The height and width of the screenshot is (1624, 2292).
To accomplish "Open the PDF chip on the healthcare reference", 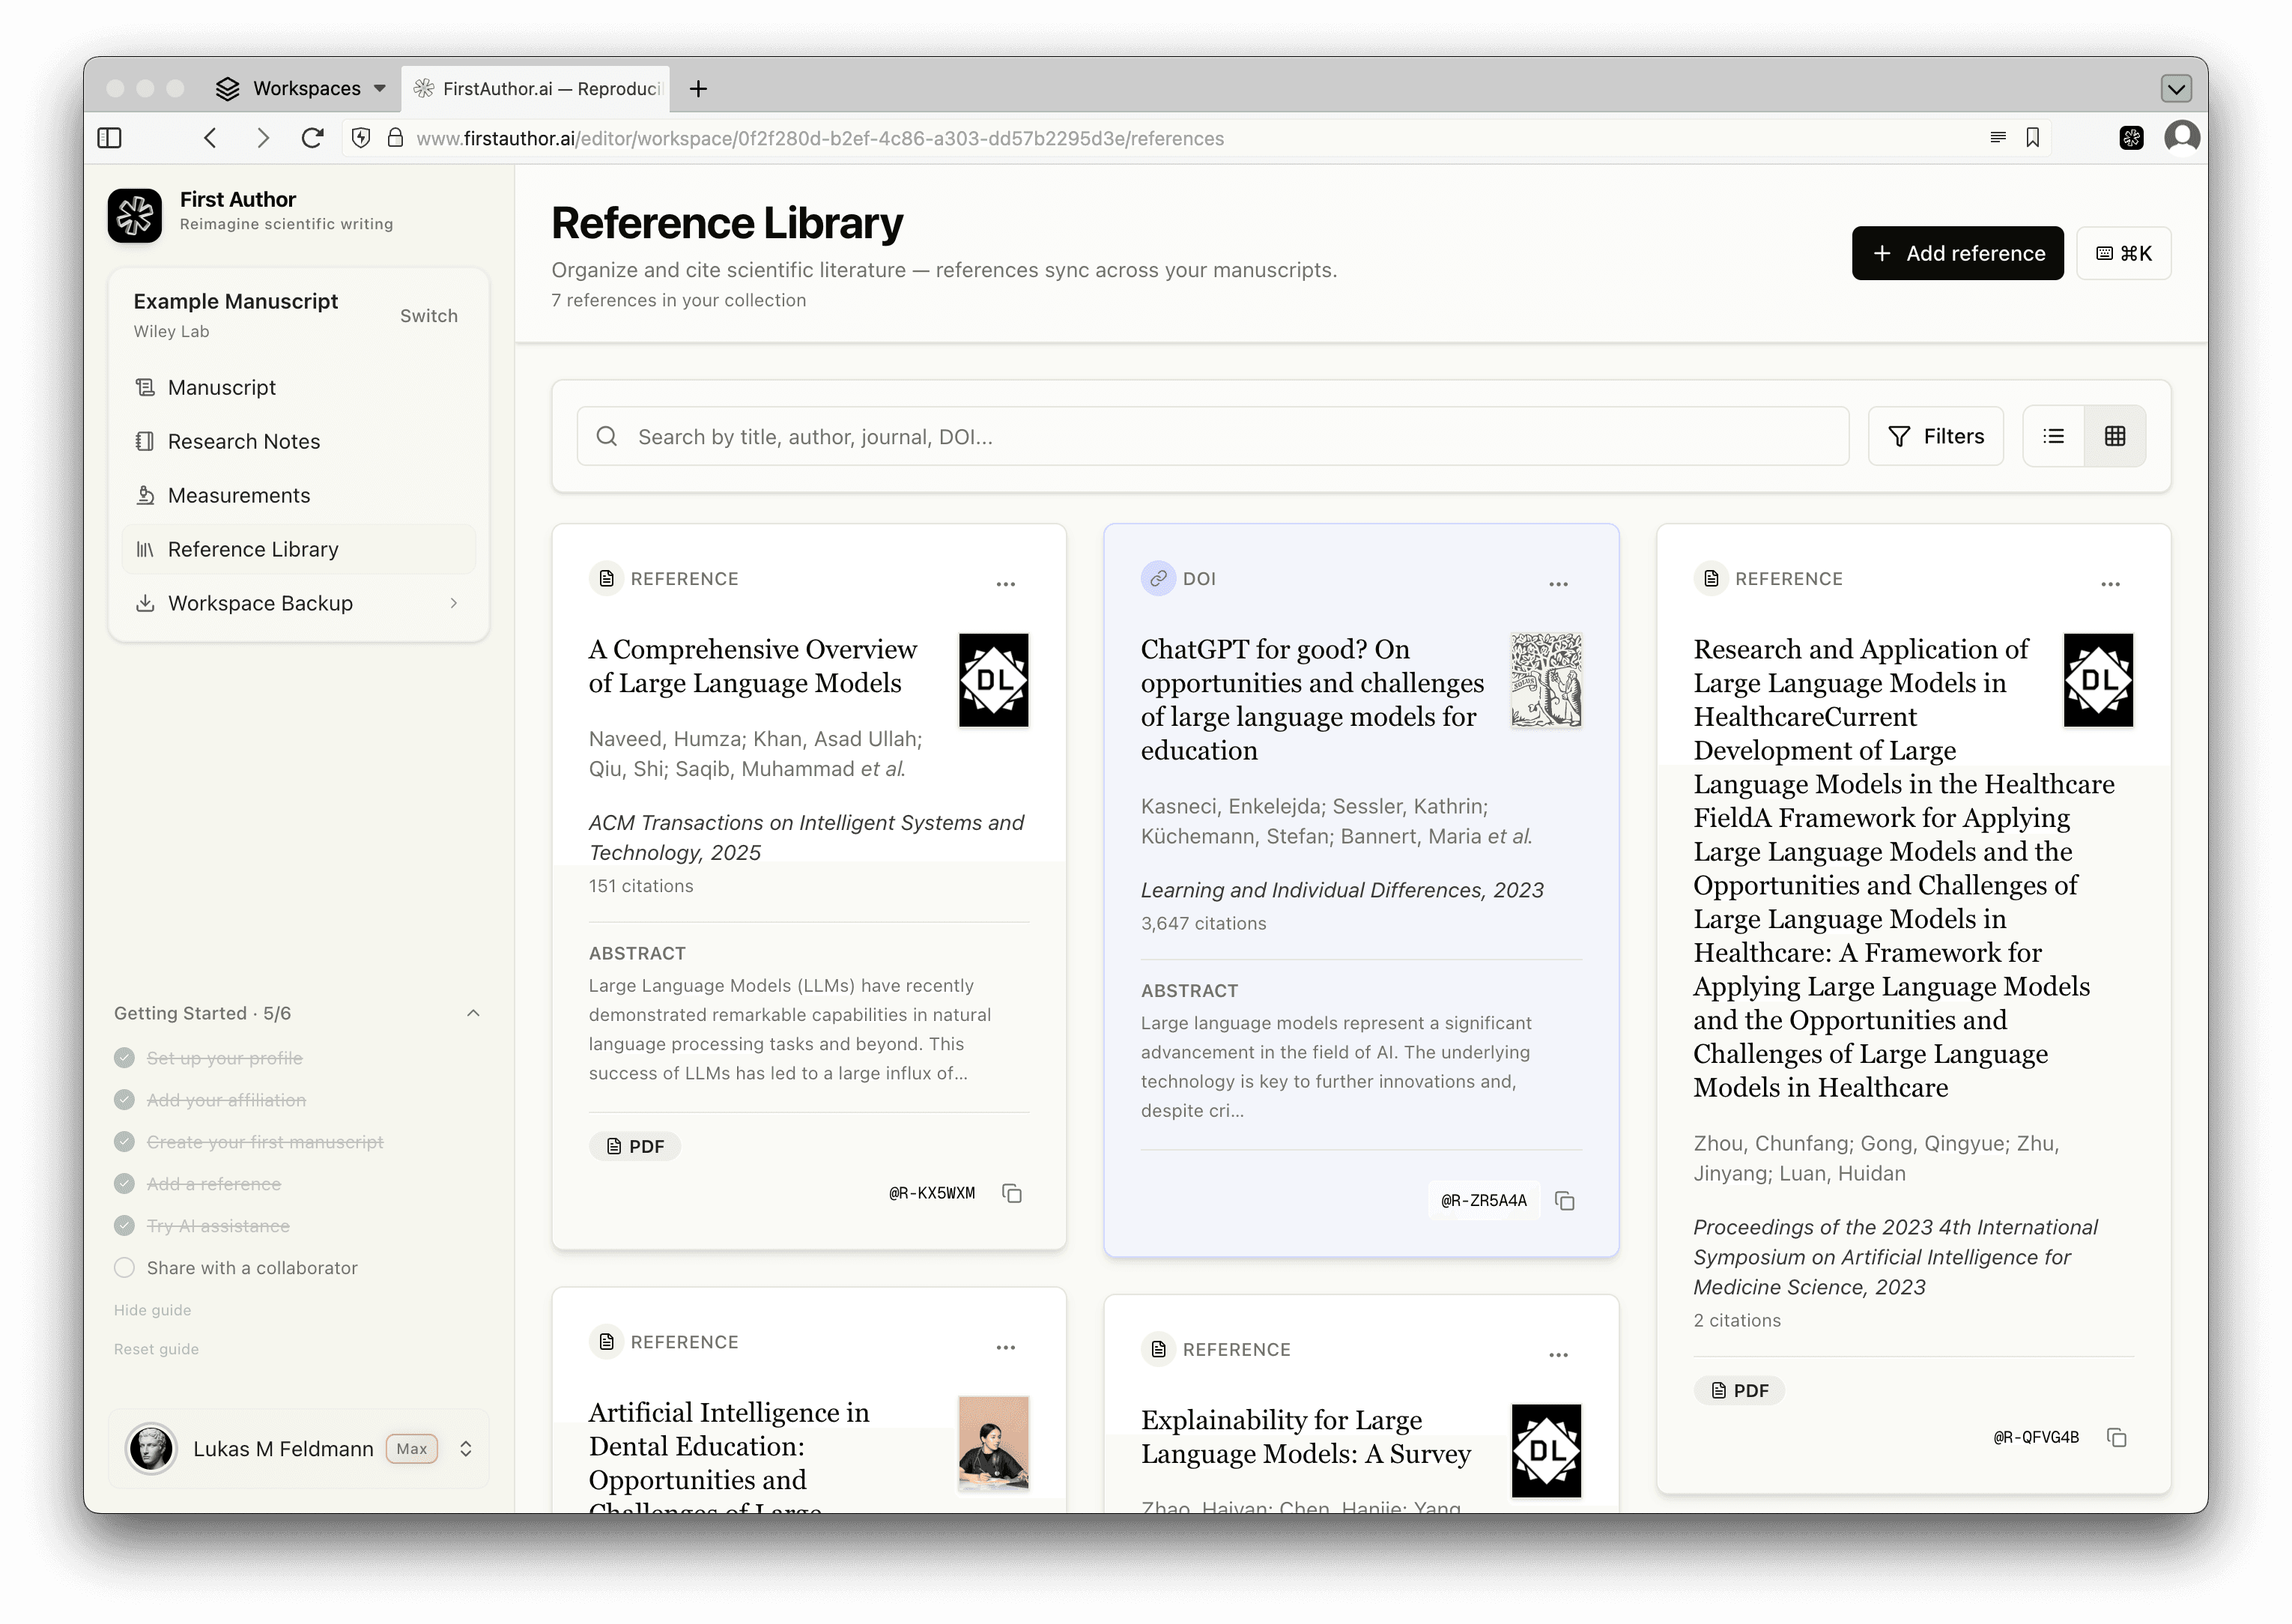I will point(1739,1390).
